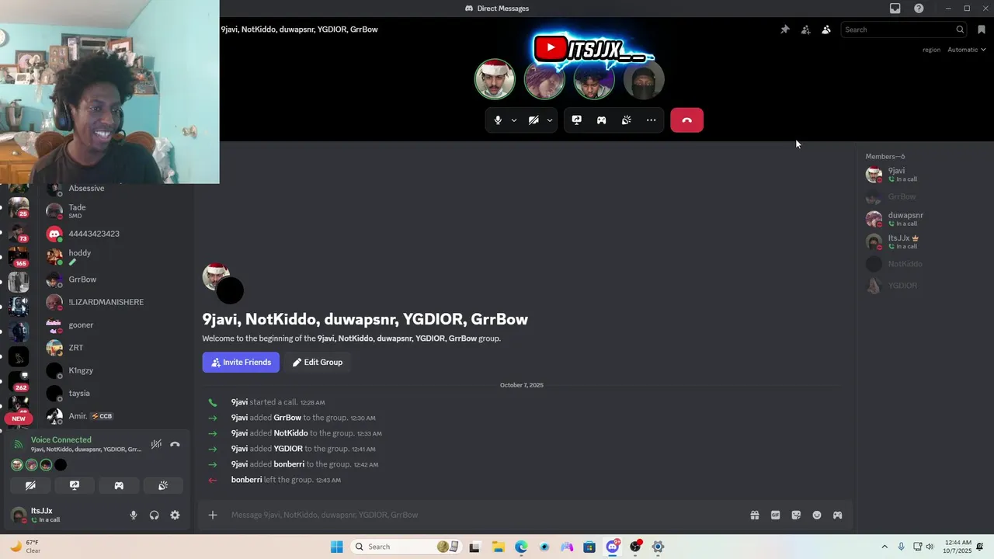Open the attachment plus button
994x559 pixels.
tap(212, 515)
